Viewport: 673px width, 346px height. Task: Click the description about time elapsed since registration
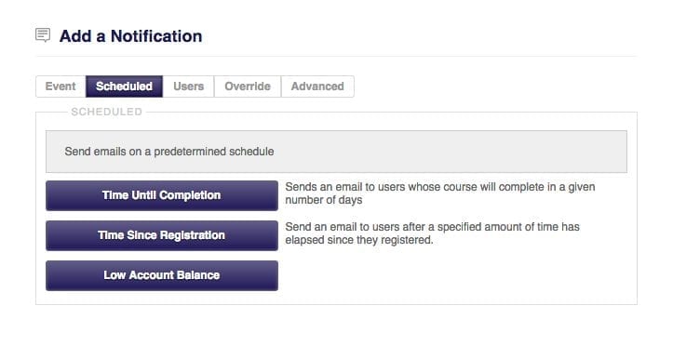[432, 233]
